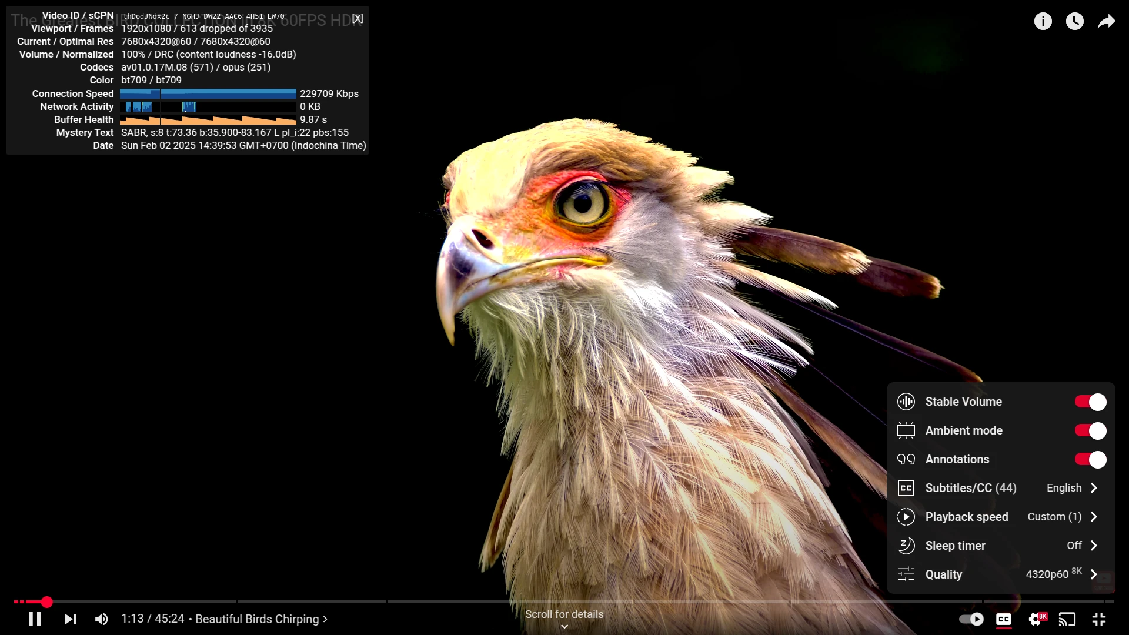Image resolution: width=1129 pixels, height=635 pixels.
Task: Click the 9.87 s buffer value
Action: [x=313, y=119]
